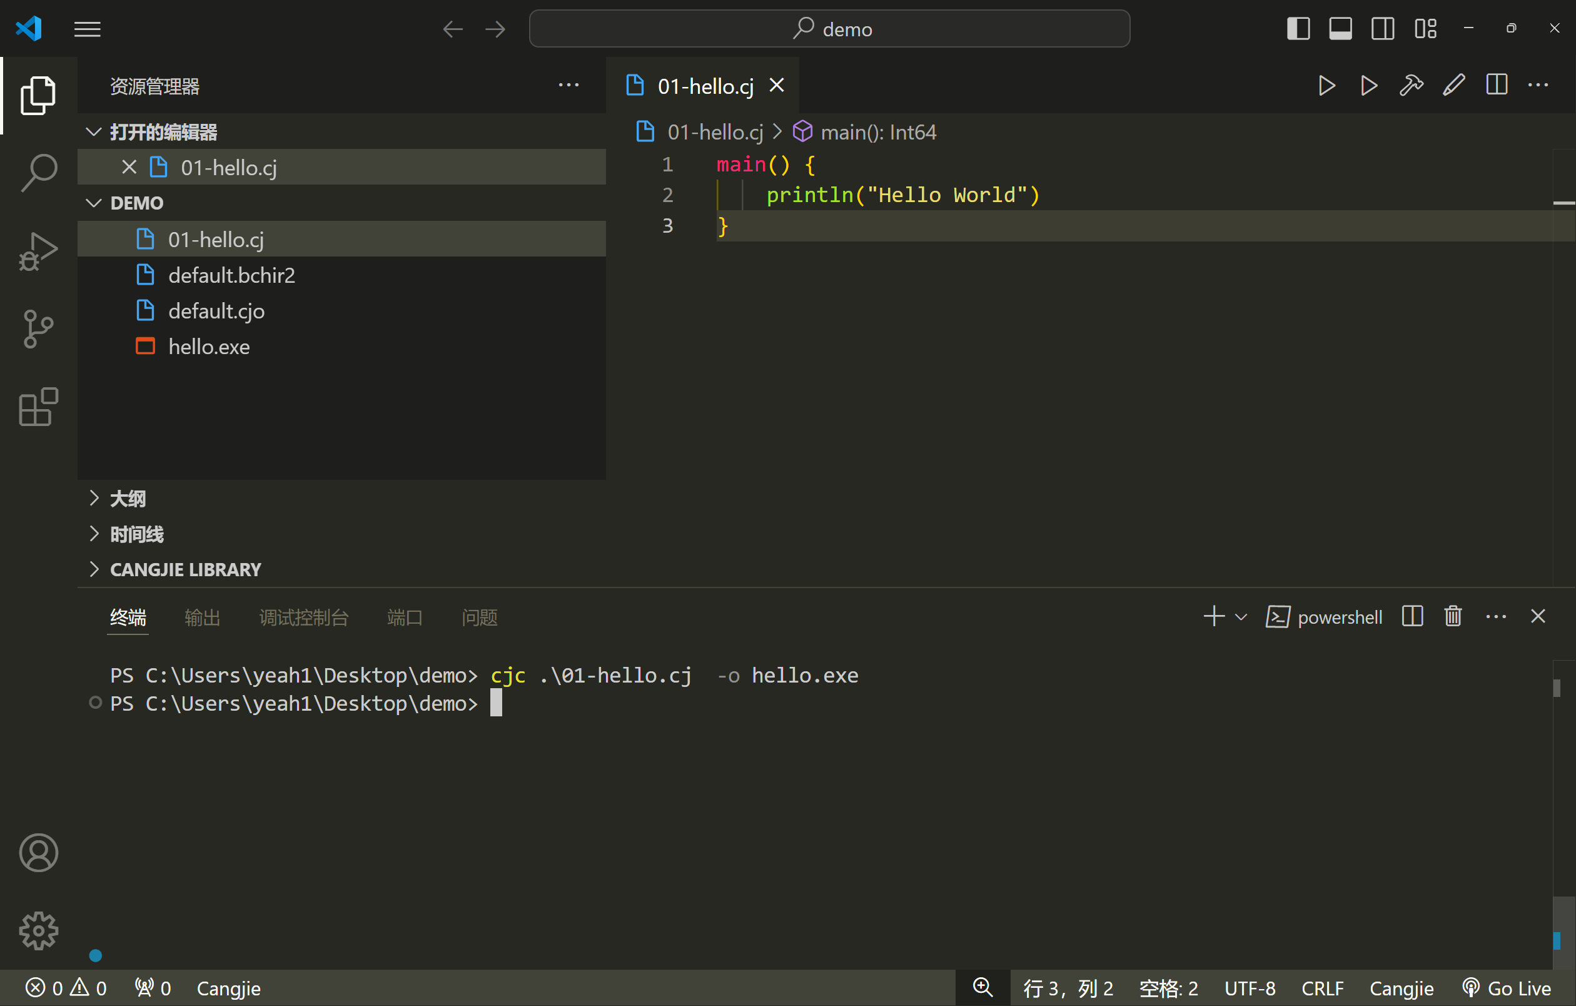
Task: Split the editor to the right
Action: click(1496, 86)
